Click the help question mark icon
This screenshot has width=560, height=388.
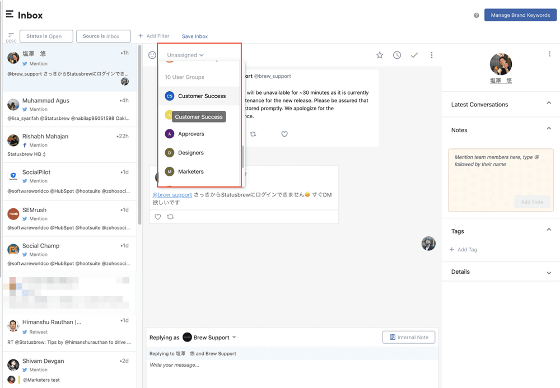tap(477, 15)
